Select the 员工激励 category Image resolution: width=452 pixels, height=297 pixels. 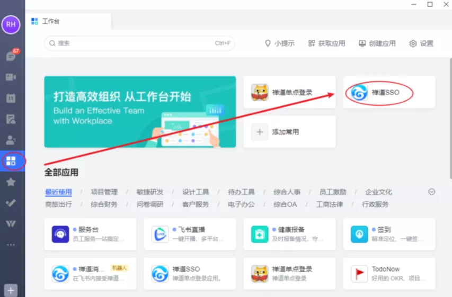point(333,192)
